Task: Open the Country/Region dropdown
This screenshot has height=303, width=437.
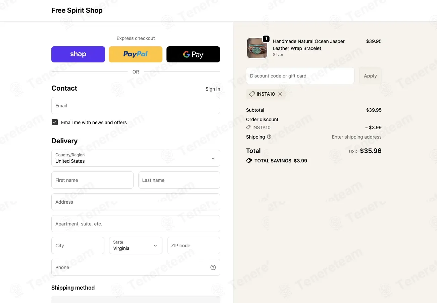Action: pos(136,158)
